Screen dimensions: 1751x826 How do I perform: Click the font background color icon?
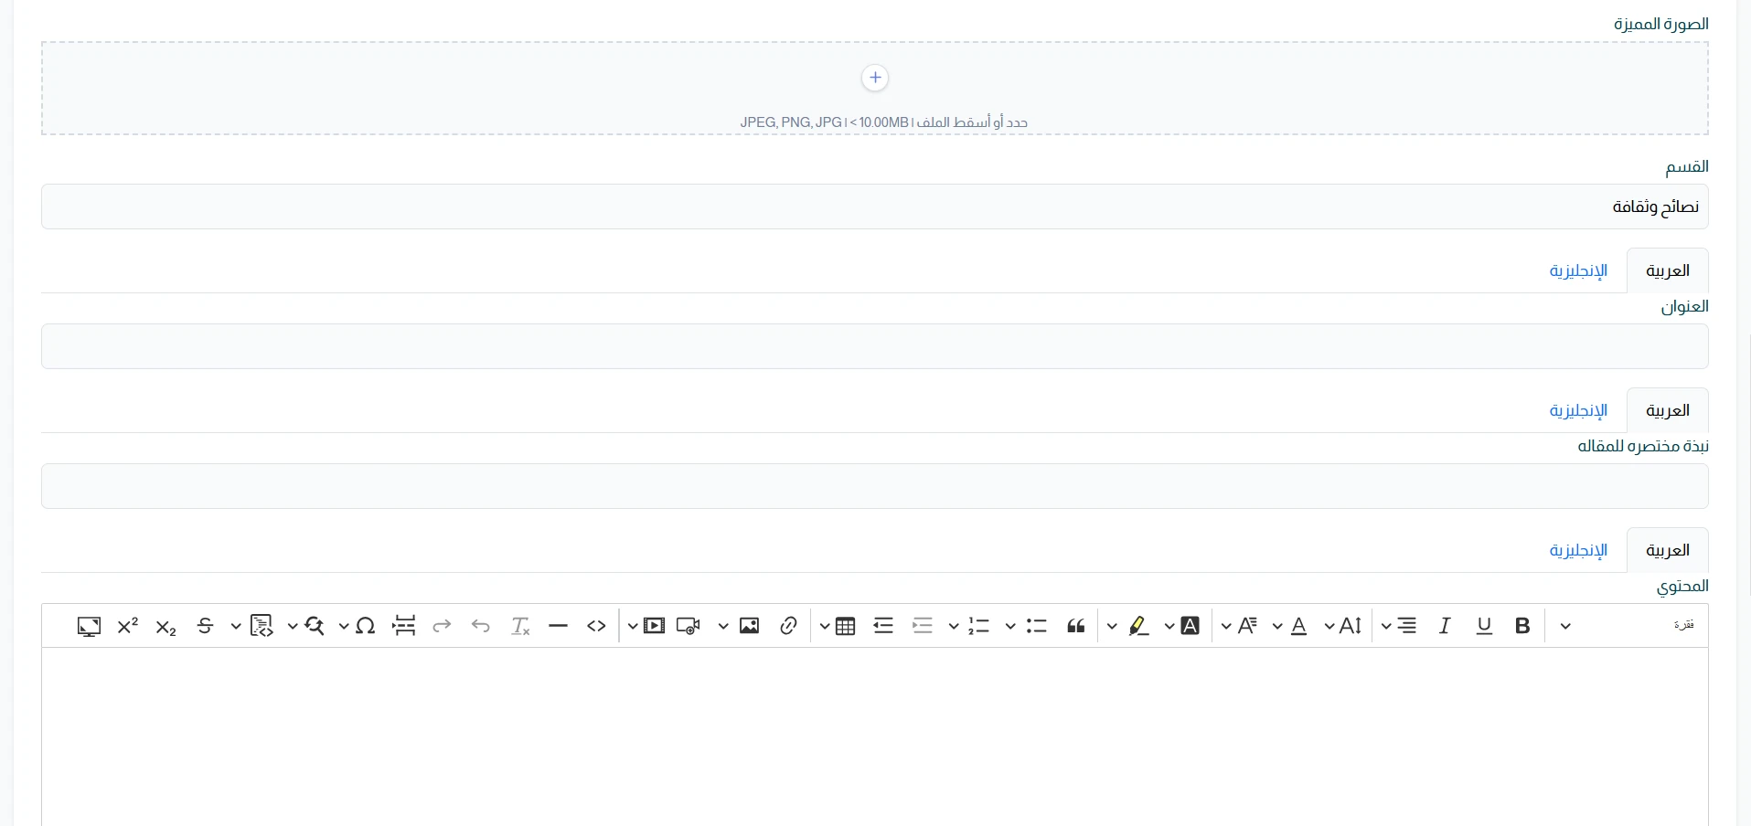click(x=1190, y=626)
